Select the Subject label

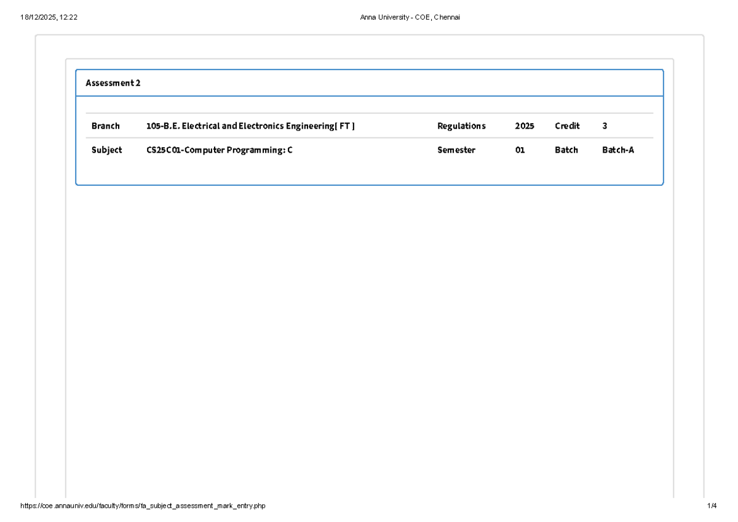pyautogui.click(x=106, y=150)
